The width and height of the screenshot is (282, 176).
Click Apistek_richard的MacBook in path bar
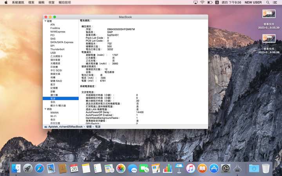tap(65, 127)
